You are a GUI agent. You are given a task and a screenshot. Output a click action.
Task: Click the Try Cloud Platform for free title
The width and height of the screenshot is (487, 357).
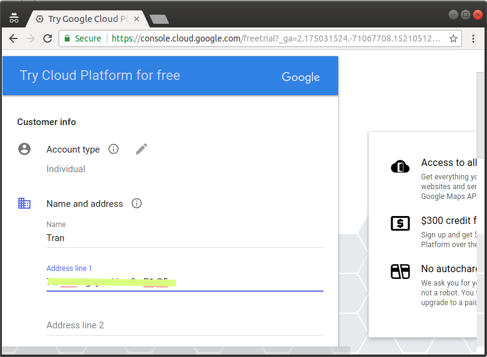click(100, 76)
